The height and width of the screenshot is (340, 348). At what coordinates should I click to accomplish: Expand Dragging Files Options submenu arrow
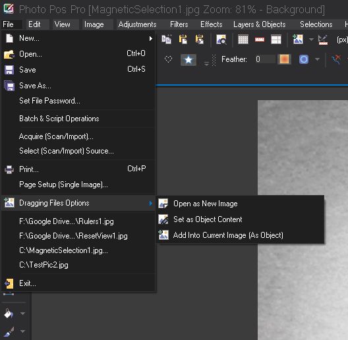[151, 203]
